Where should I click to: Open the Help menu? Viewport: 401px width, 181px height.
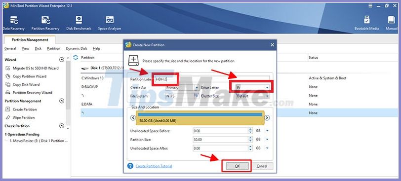point(96,48)
